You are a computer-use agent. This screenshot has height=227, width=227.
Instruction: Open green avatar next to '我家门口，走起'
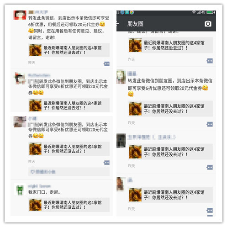click(20, 190)
